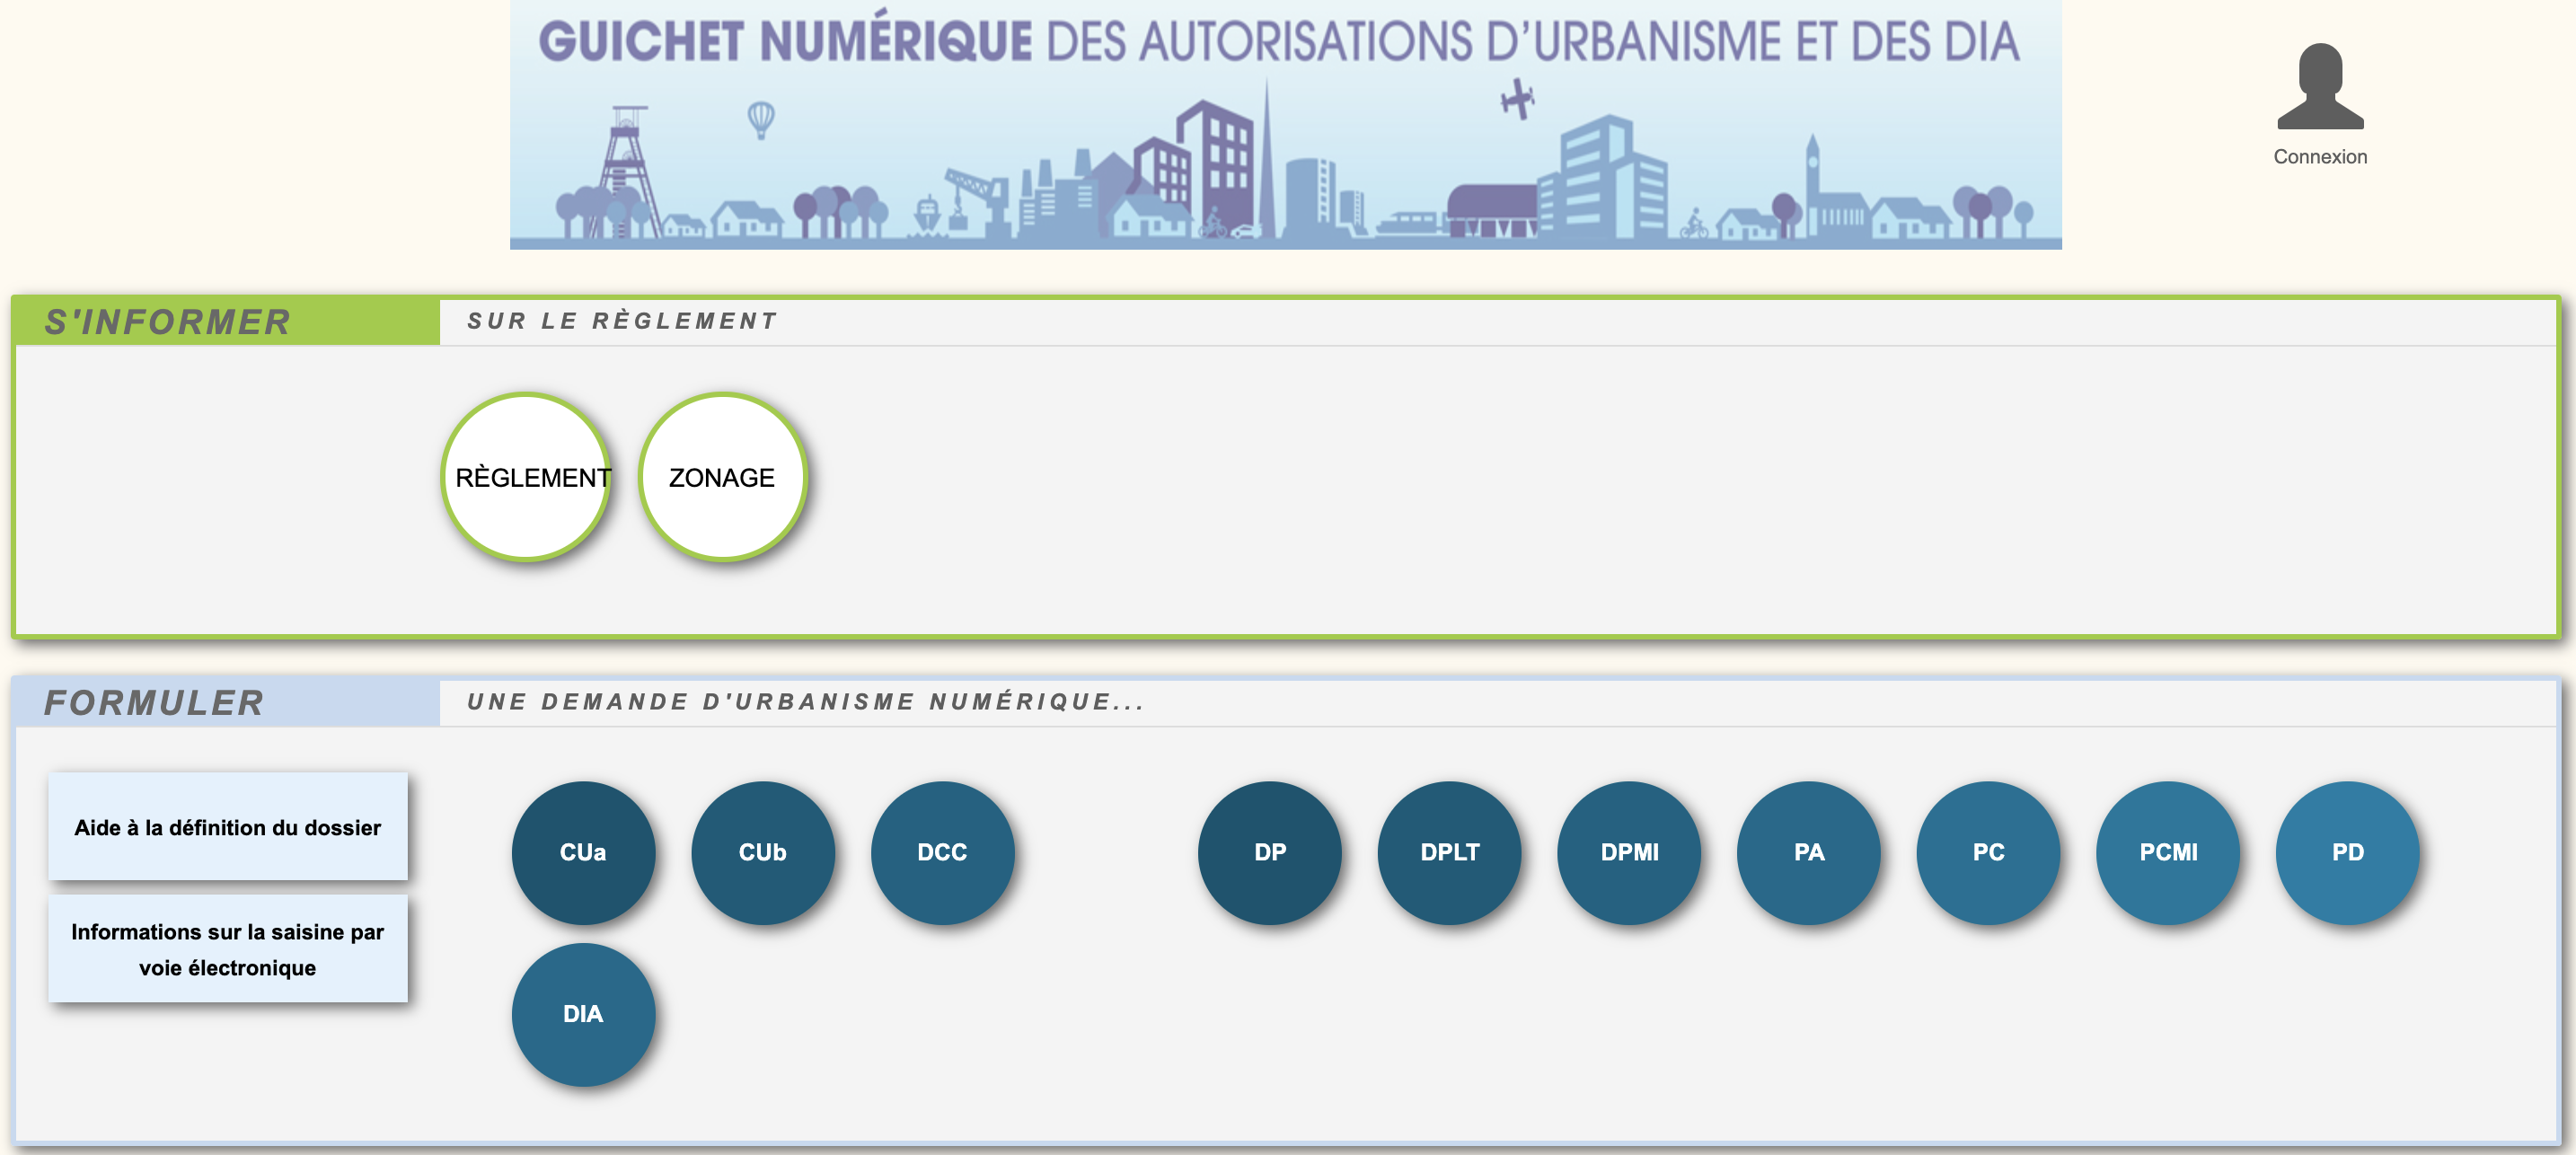Click the Guichet Numérique header banner
The image size is (2576, 1155).
click(x=1285, y=125)
